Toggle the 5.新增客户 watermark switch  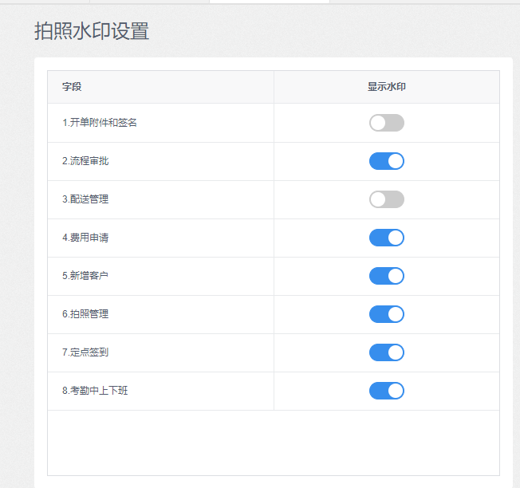point(386,276)
